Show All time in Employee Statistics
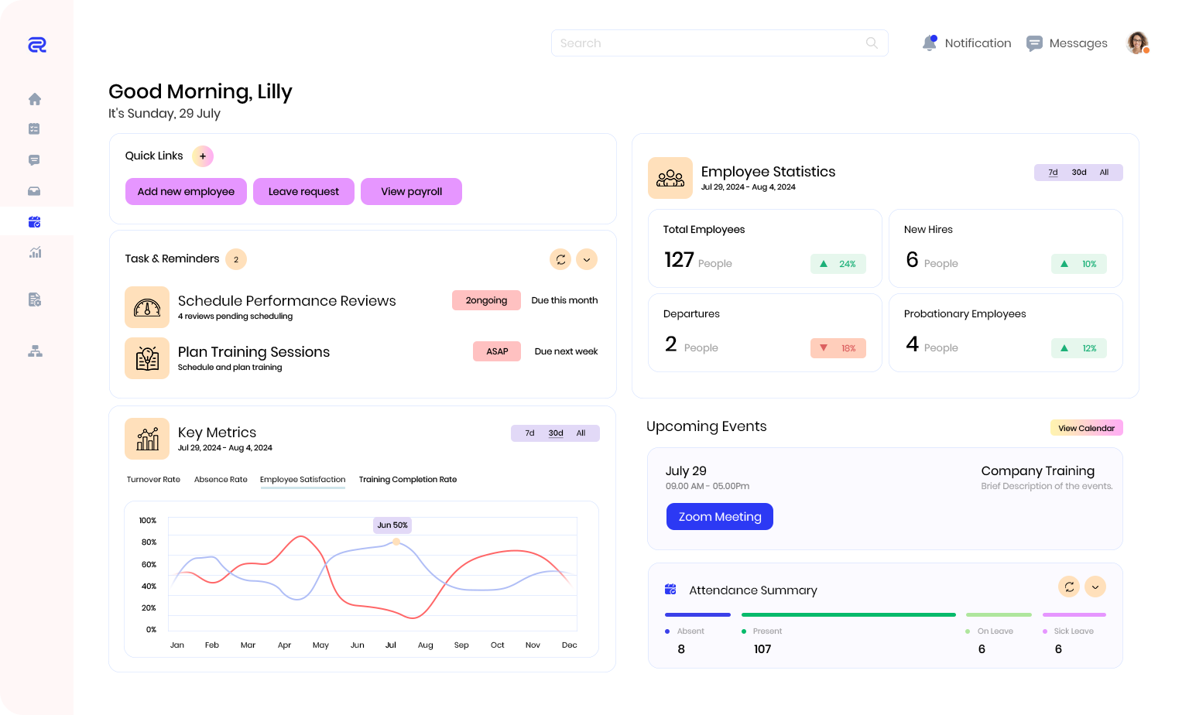 [x=1104, y=173]
